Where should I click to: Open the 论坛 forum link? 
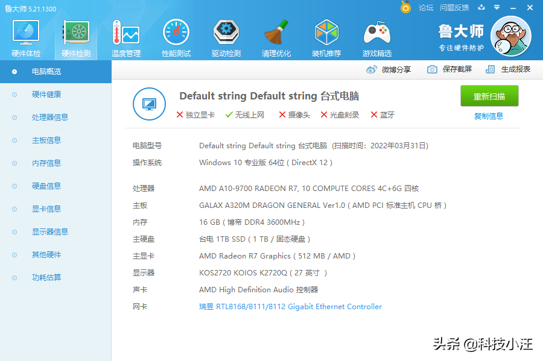click(426, 8)
